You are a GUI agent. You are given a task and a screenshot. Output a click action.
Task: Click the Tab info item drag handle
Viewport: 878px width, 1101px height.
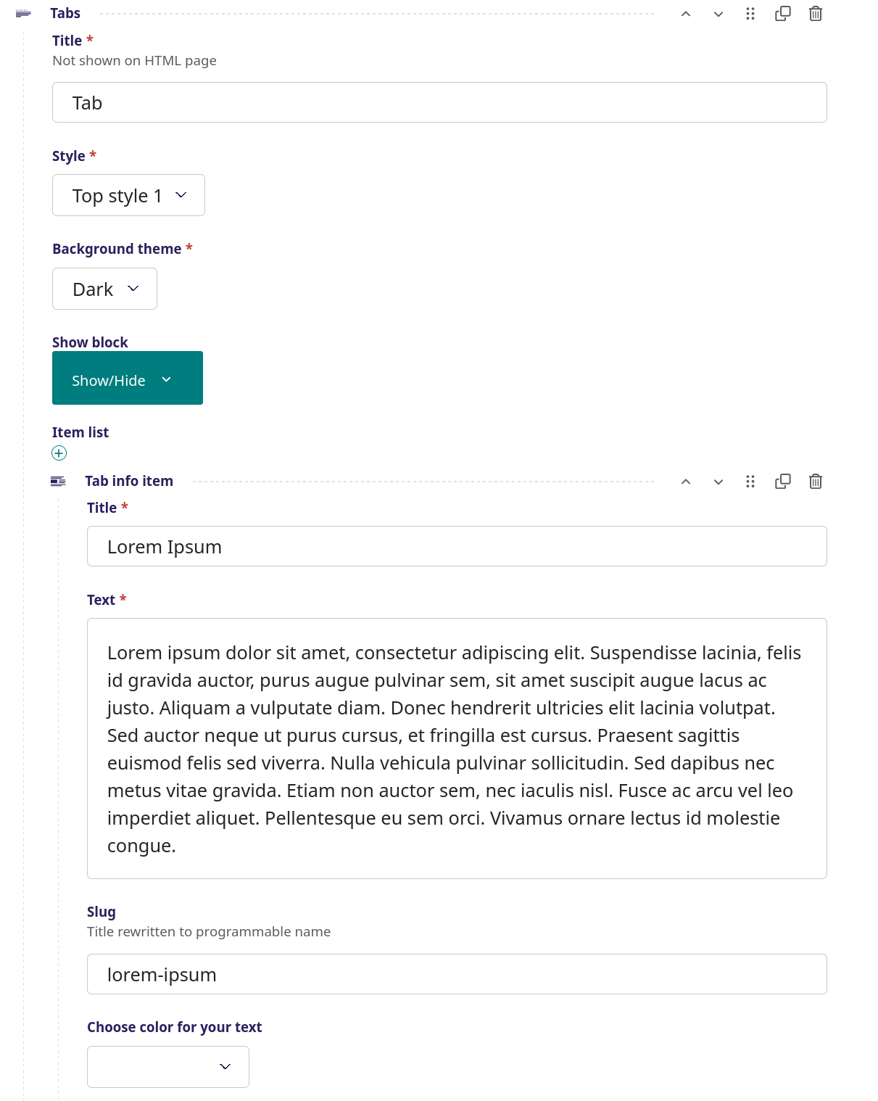tap(750, 482)
